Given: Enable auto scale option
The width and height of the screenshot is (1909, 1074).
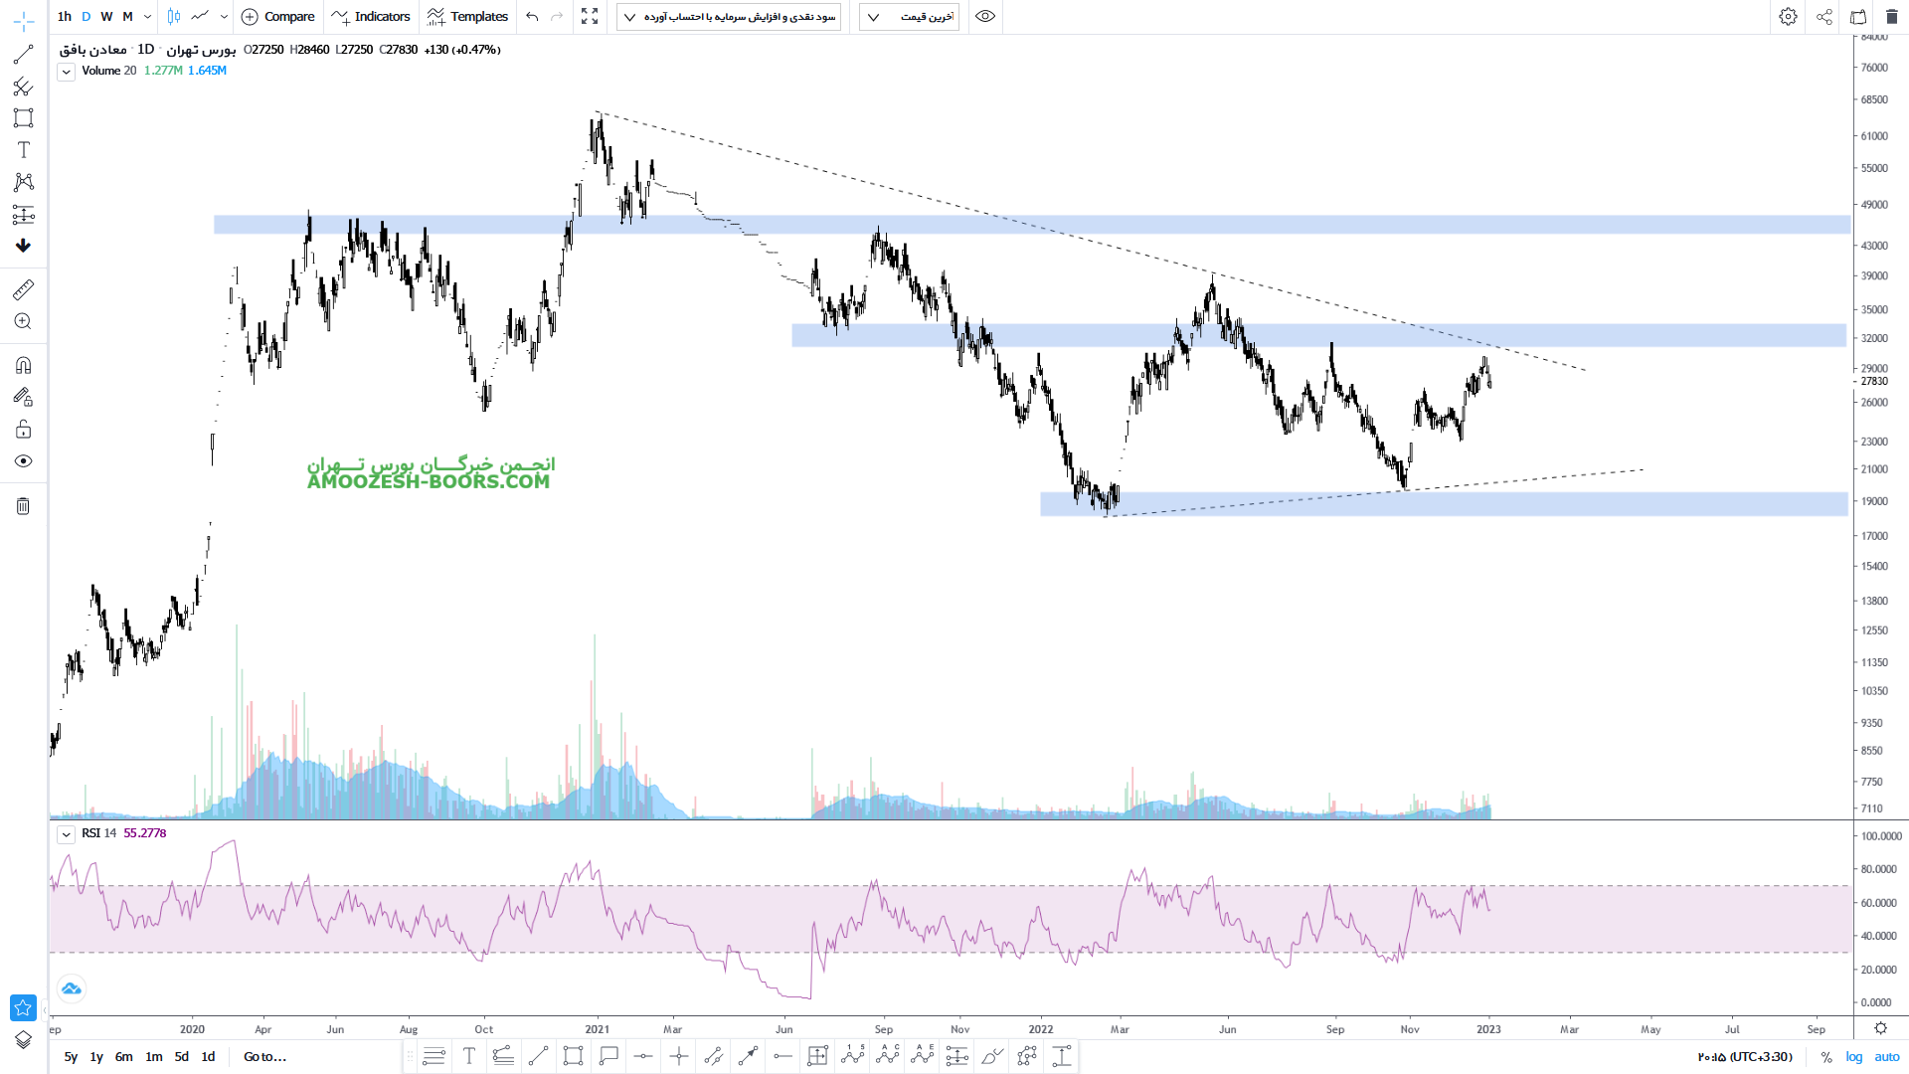Looking at the screenshot, I should coord(1887,1057).
